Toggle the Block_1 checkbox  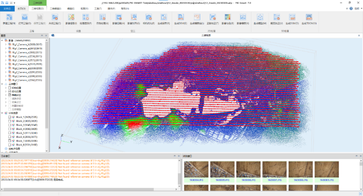tap(10, 117)
